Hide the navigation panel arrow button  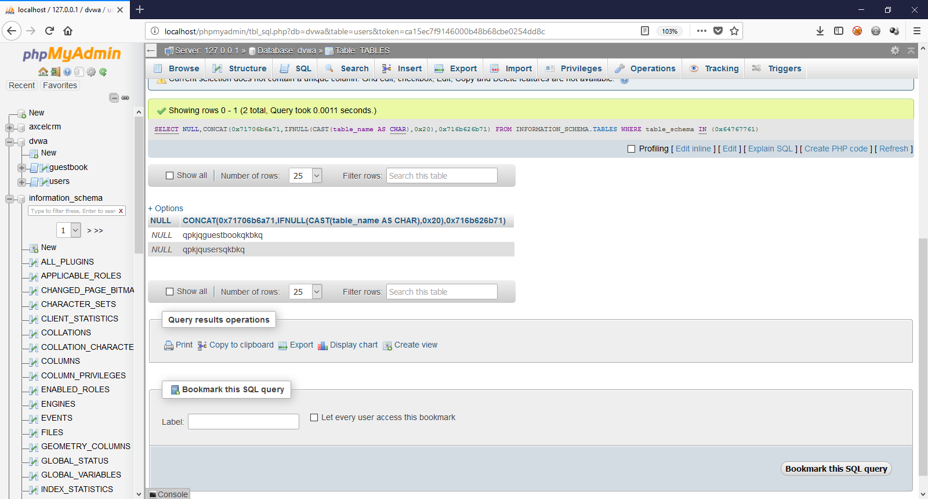click(x=151, y=50)
